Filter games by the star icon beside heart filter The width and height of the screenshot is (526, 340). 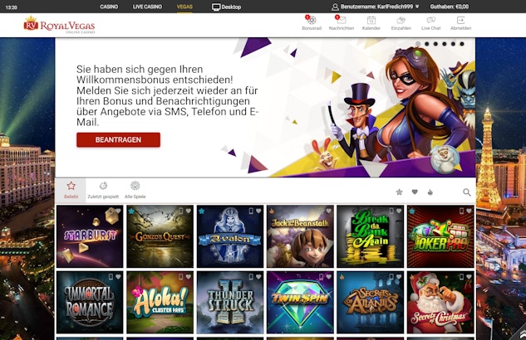(x=399, y=192)
